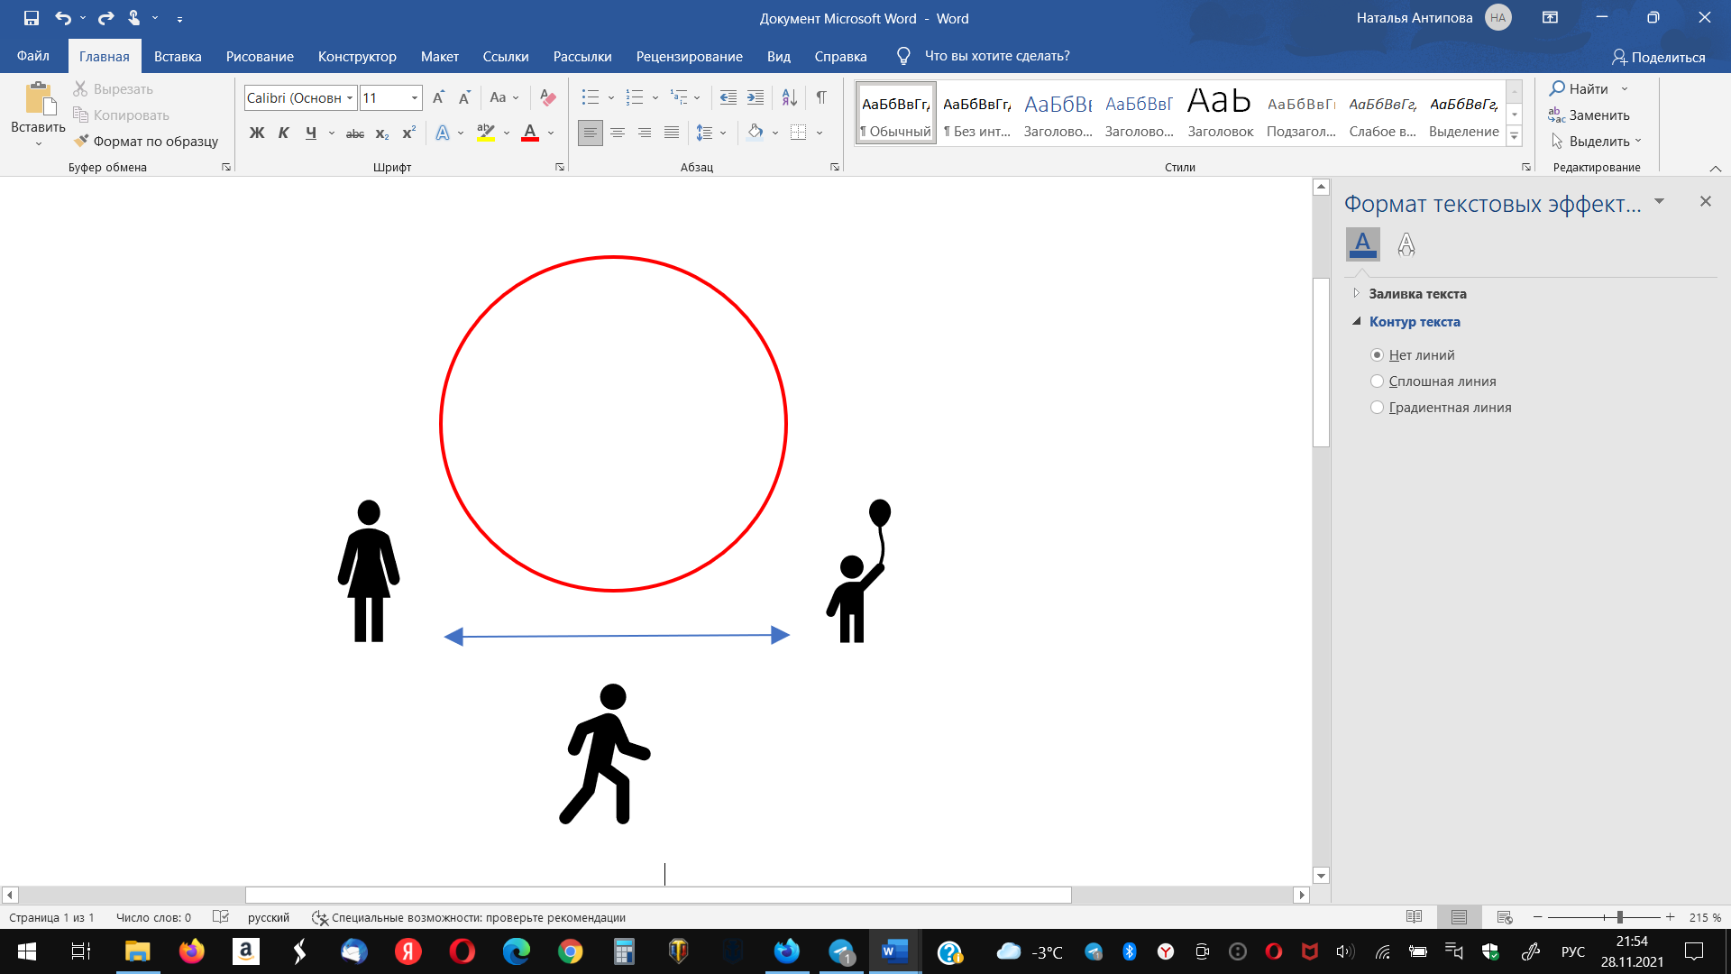Click the Sort icon in paragraph group
The image size is (1731, 974).
point(789,97)
